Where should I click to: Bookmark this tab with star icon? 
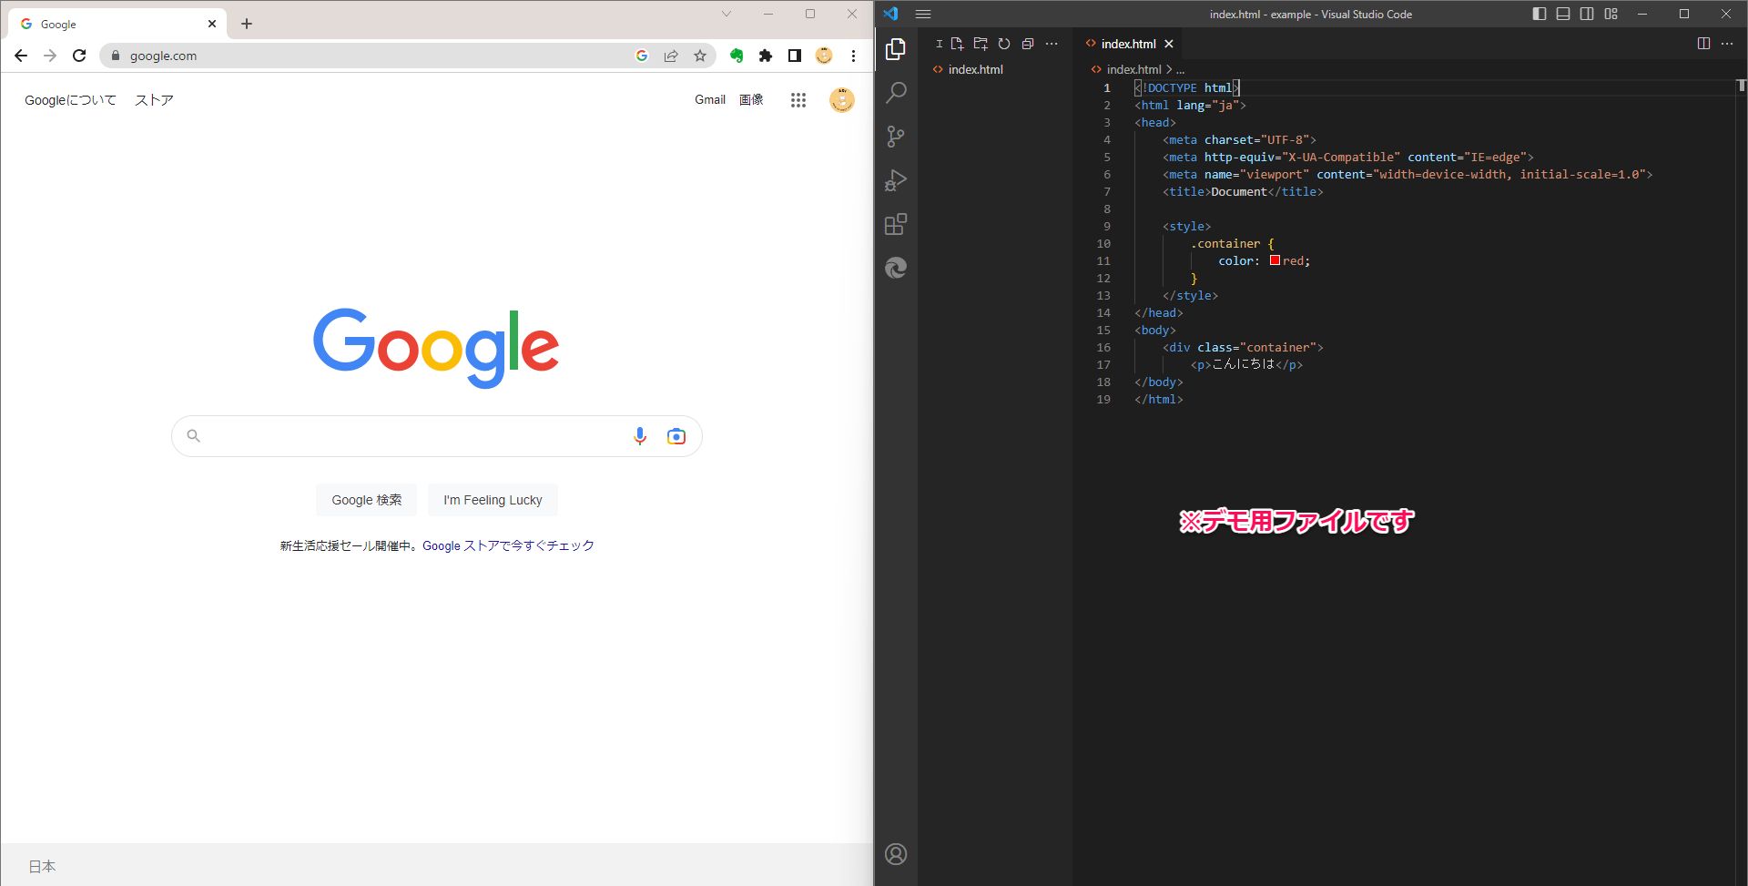tap(700, 56)
